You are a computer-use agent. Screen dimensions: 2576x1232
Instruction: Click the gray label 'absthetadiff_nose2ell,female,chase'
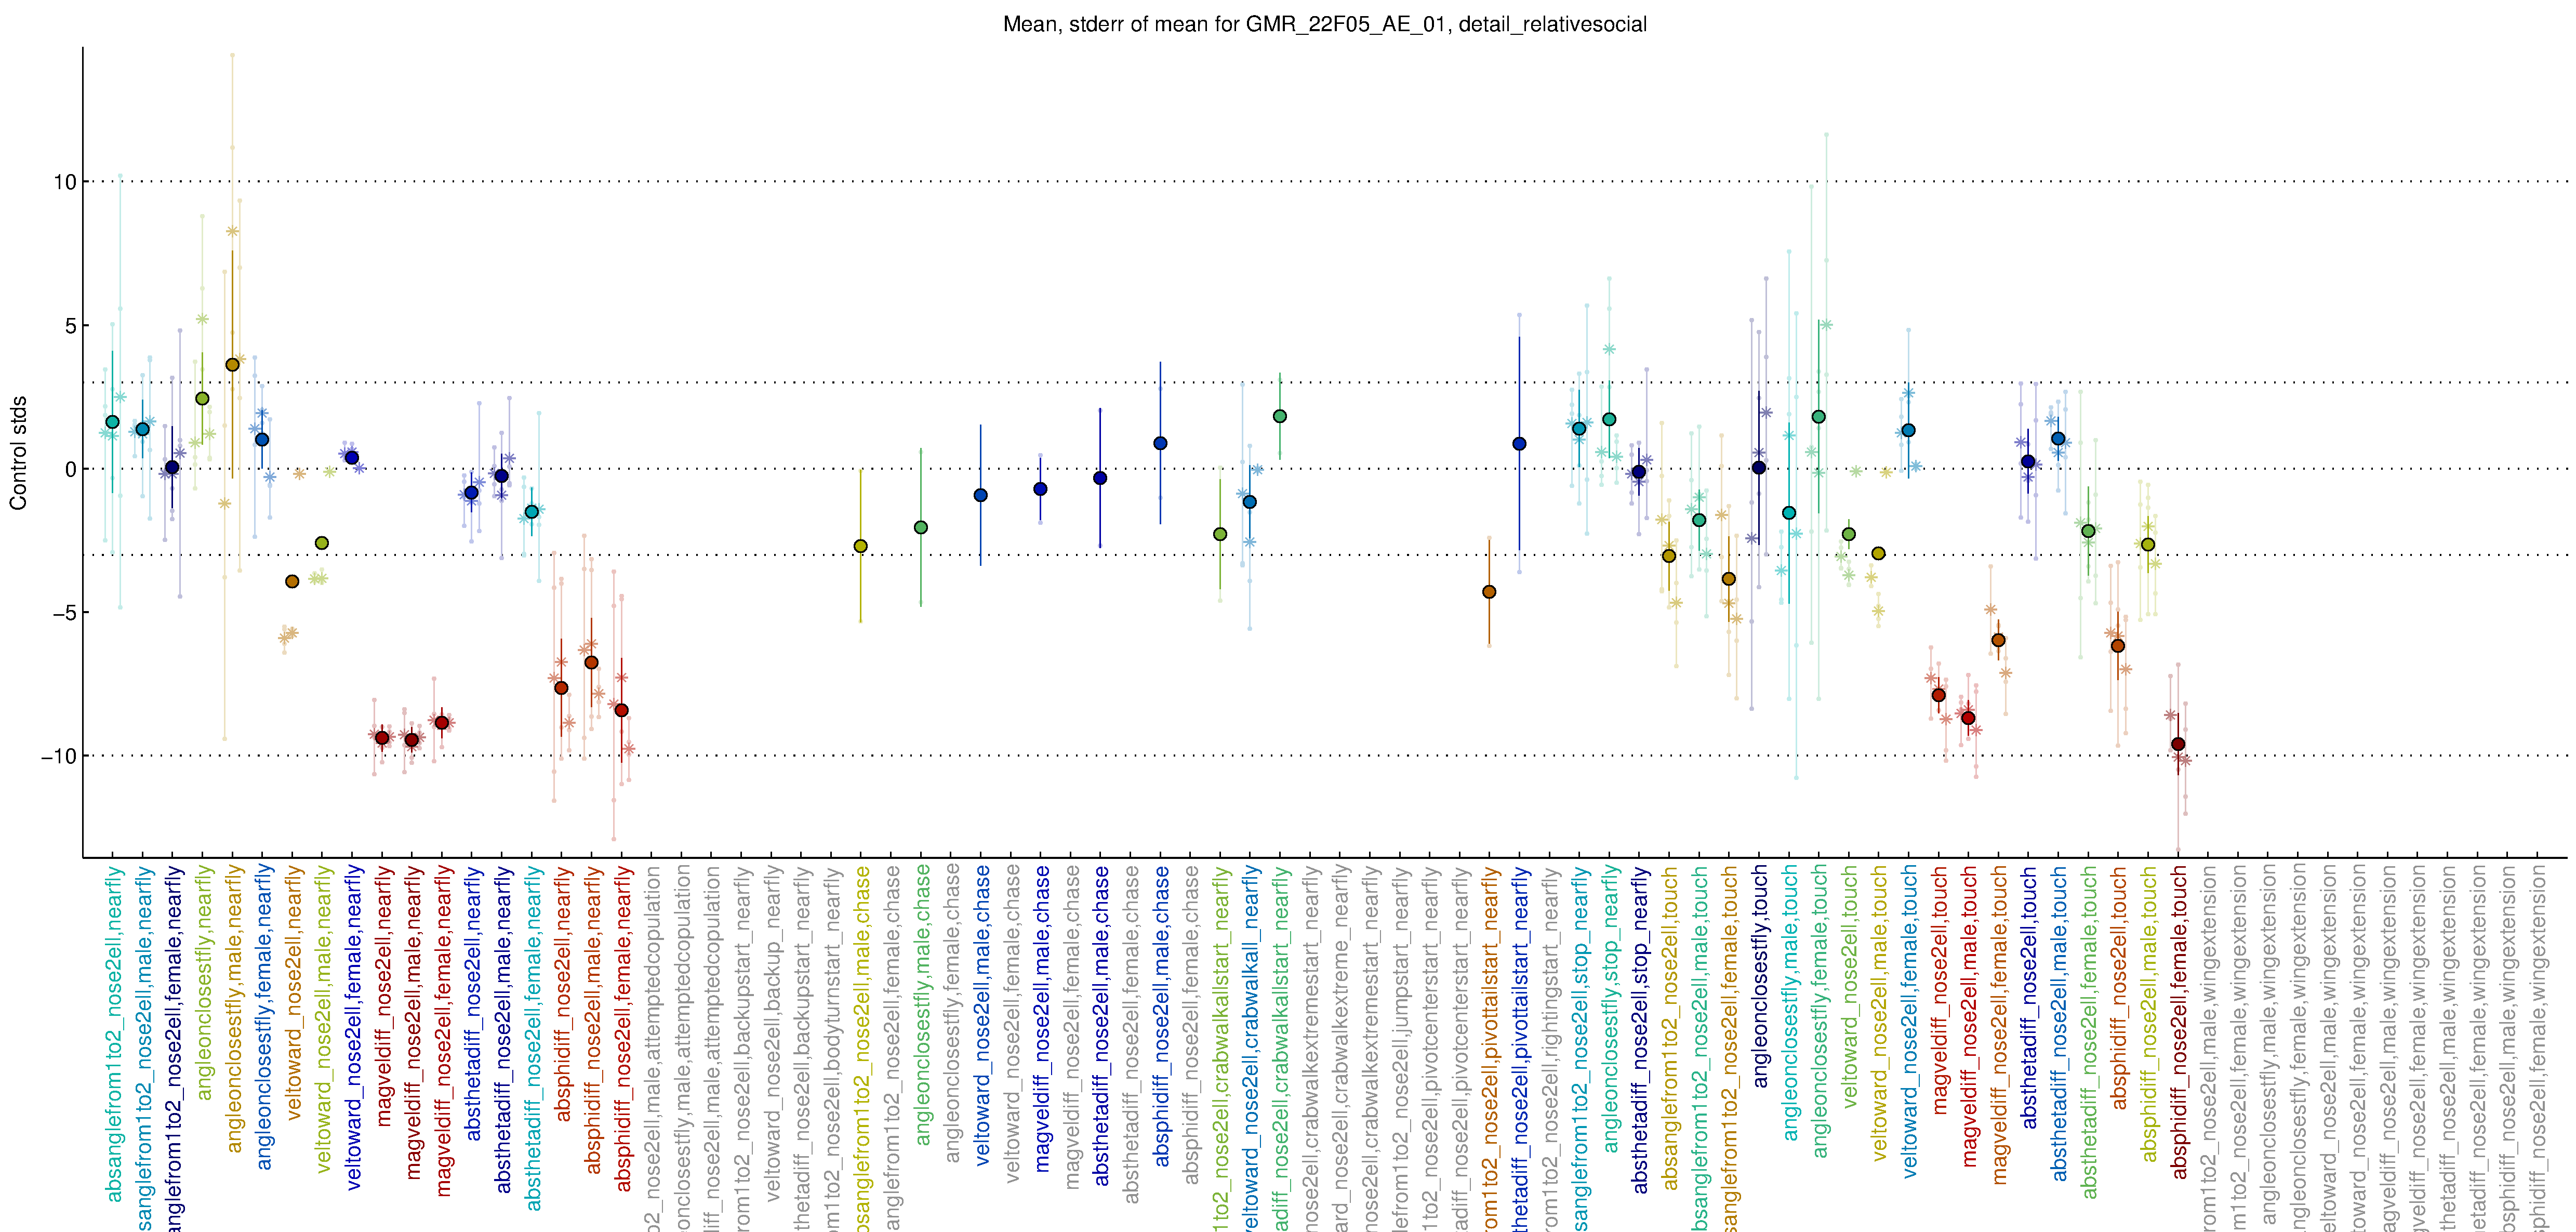point(1132,1035)
